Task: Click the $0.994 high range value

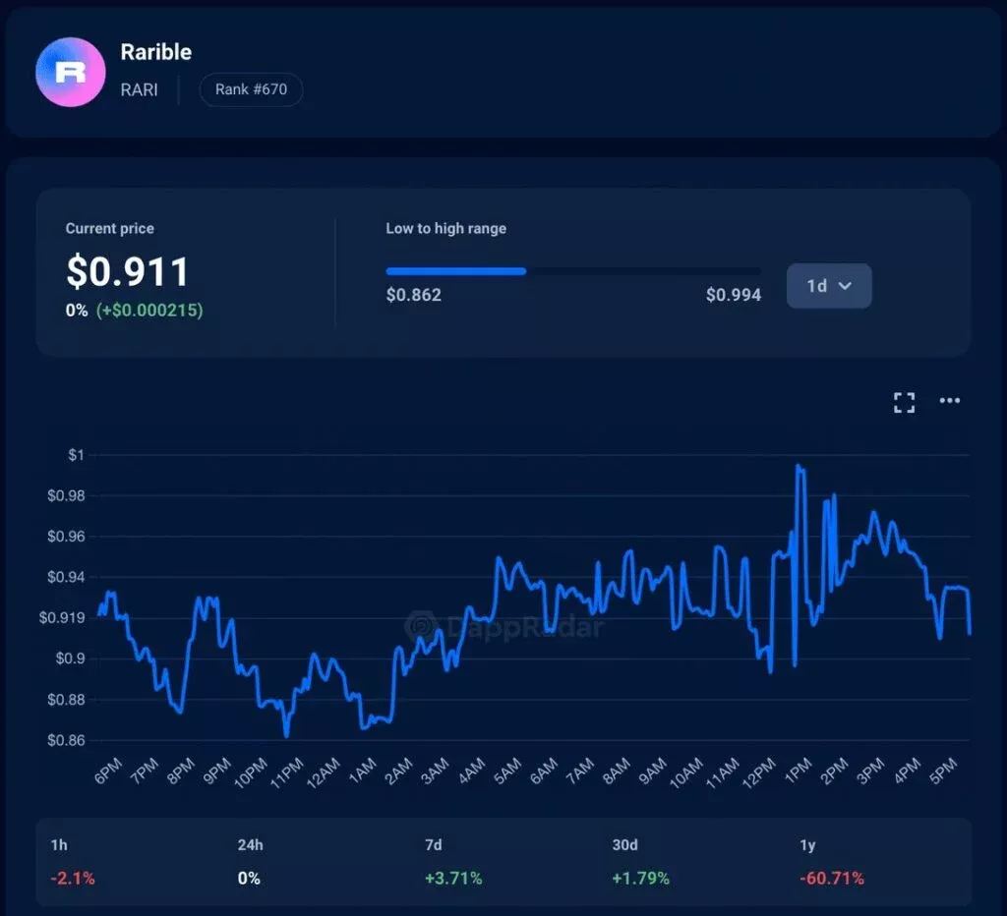Action: [x=733, y=295]
